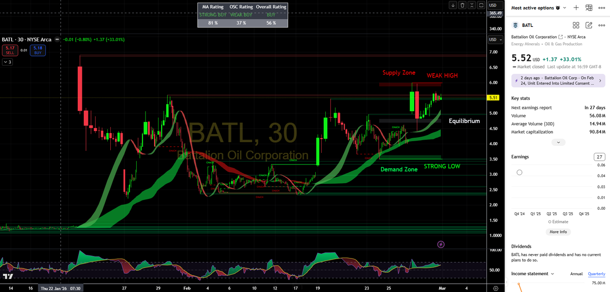Click the BATL note edit pencil icon
610x292 pixels.
pyautogui.click(x=589, y=25)
